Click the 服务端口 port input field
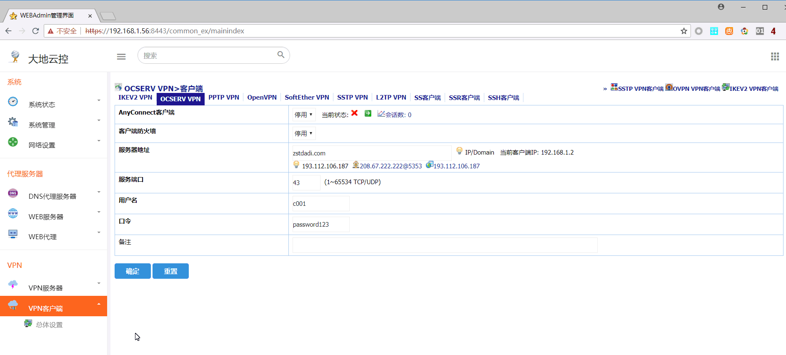Screen dimensions: 786x355 306,182
